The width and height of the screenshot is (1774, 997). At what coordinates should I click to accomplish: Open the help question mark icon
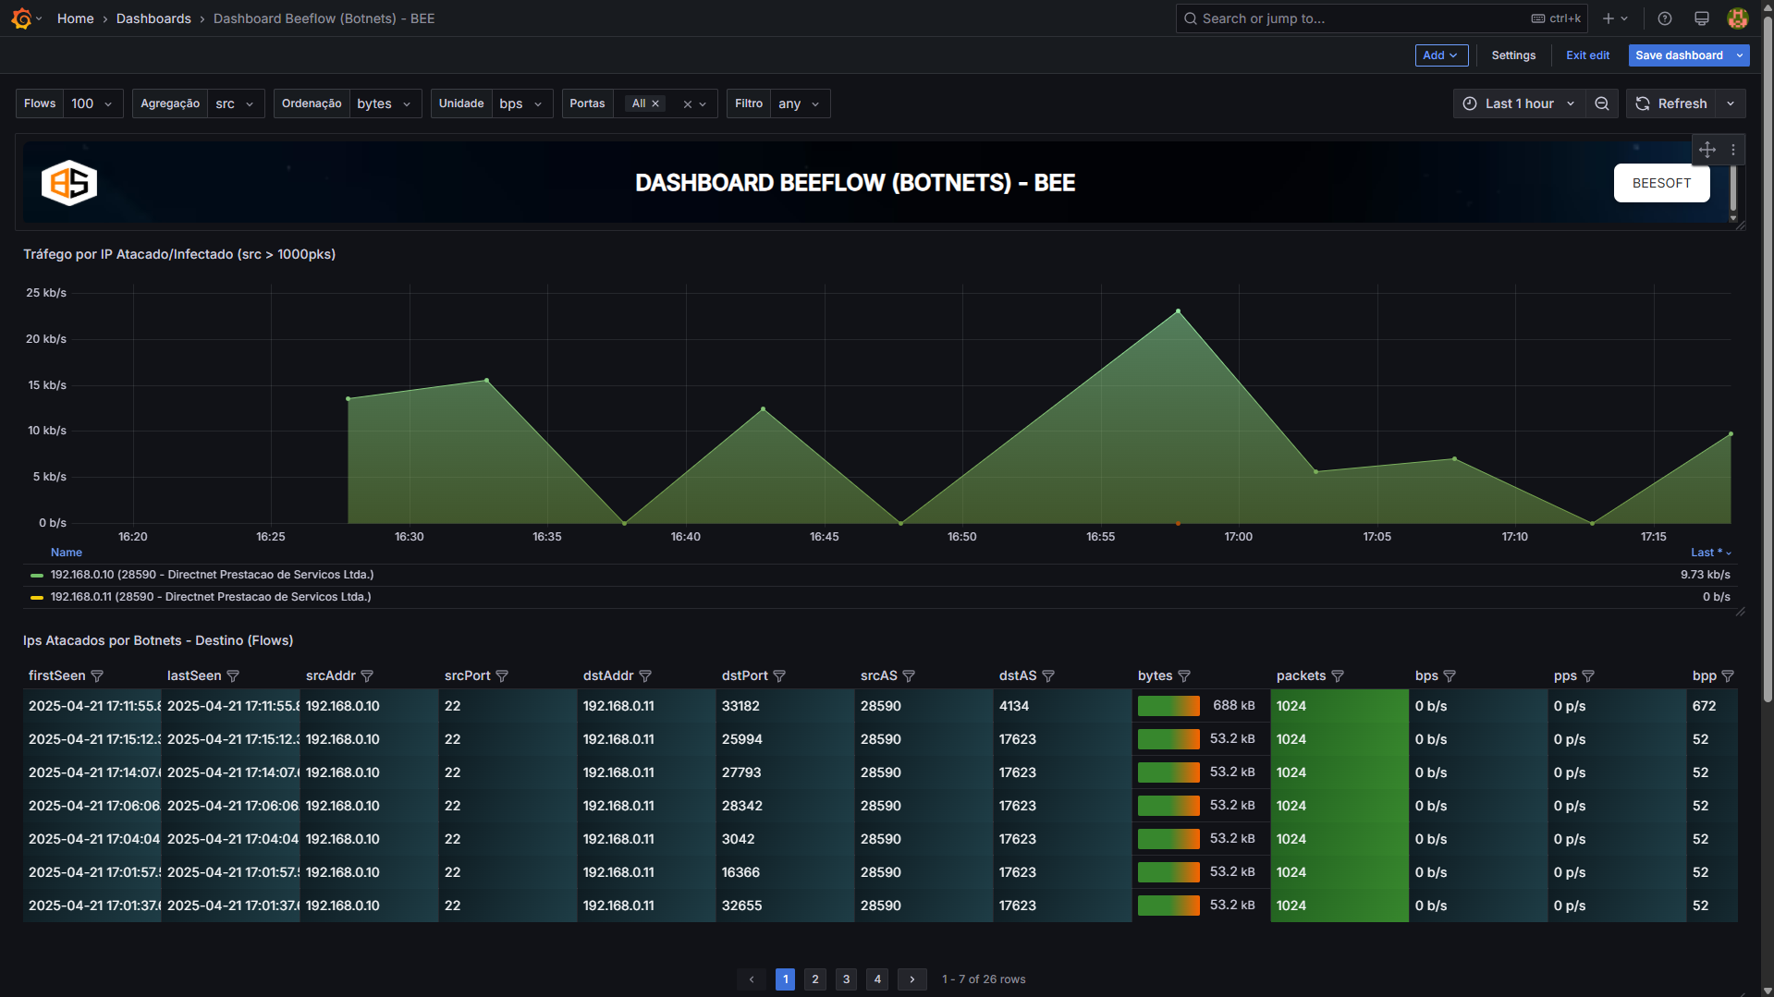[1664, 18]
